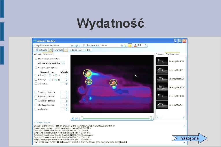Click the green zigzag icon after Display mode
Image resolution: width=221 pixels, height=147 pixels.
(x=125, y=45)
